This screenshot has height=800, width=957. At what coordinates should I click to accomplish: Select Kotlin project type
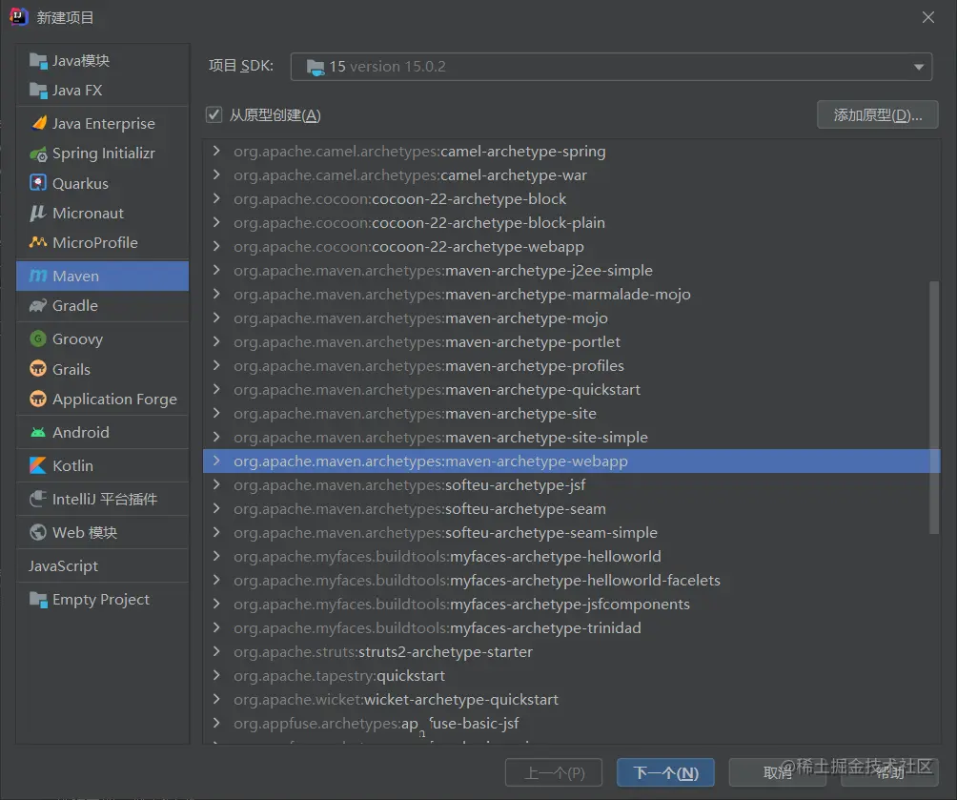coord(103,465)
